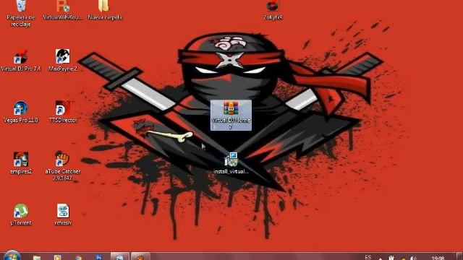The height and width of the screenshot is (260, 463).
Task: Select the Vegas Pro 11.0 shortcut
Action: point(21,113)
